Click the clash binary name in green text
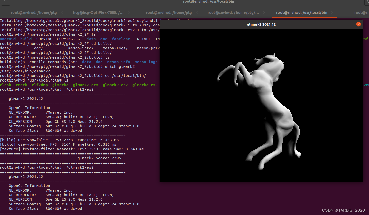The image size is (369, 215). pyautogui.click(x=6, y=85)
